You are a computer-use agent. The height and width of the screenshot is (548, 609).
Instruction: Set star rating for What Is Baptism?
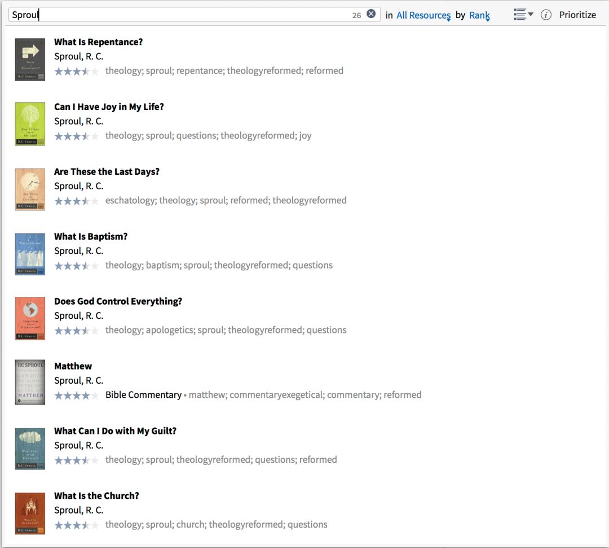tap(77, 266)
